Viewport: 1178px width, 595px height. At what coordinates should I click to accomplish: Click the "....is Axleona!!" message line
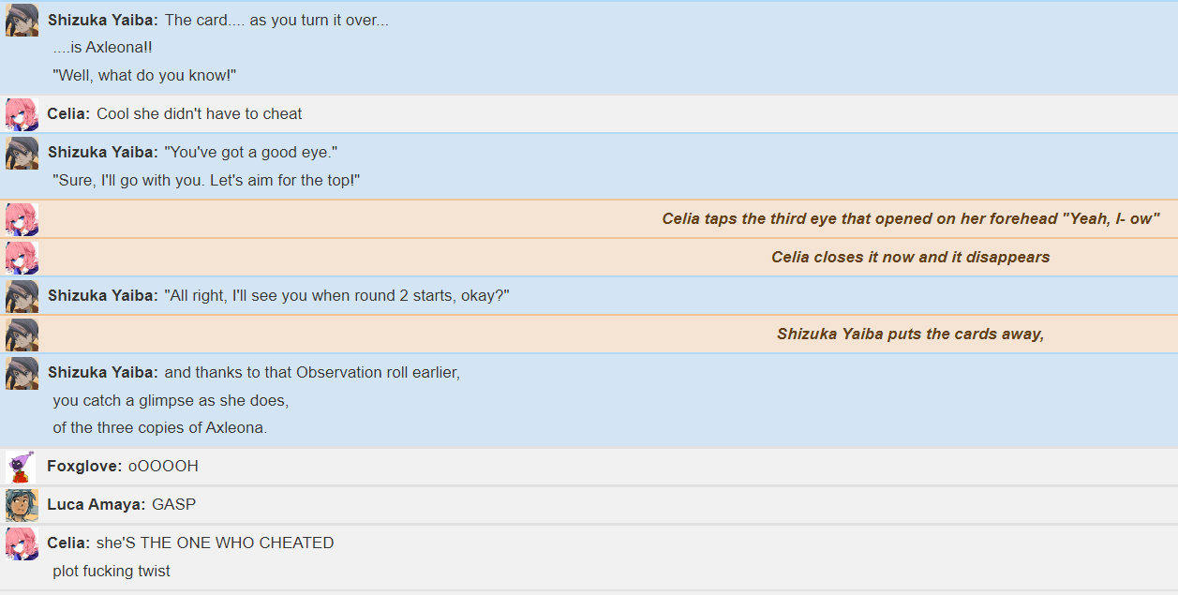click(102, 48)
